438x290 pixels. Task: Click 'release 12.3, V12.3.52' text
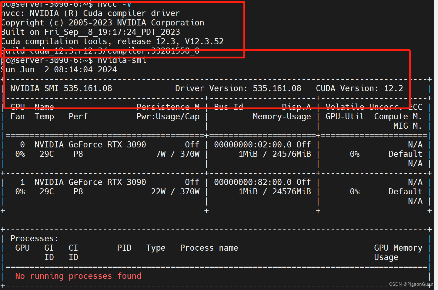coord(171,41)
